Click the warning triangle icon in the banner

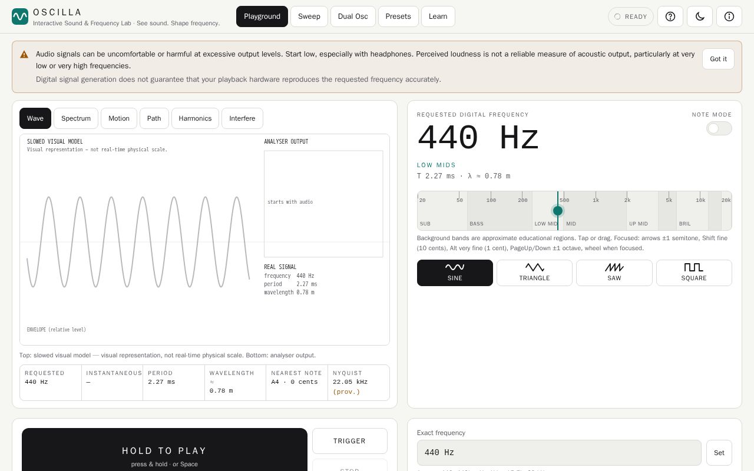click(24, 54)
